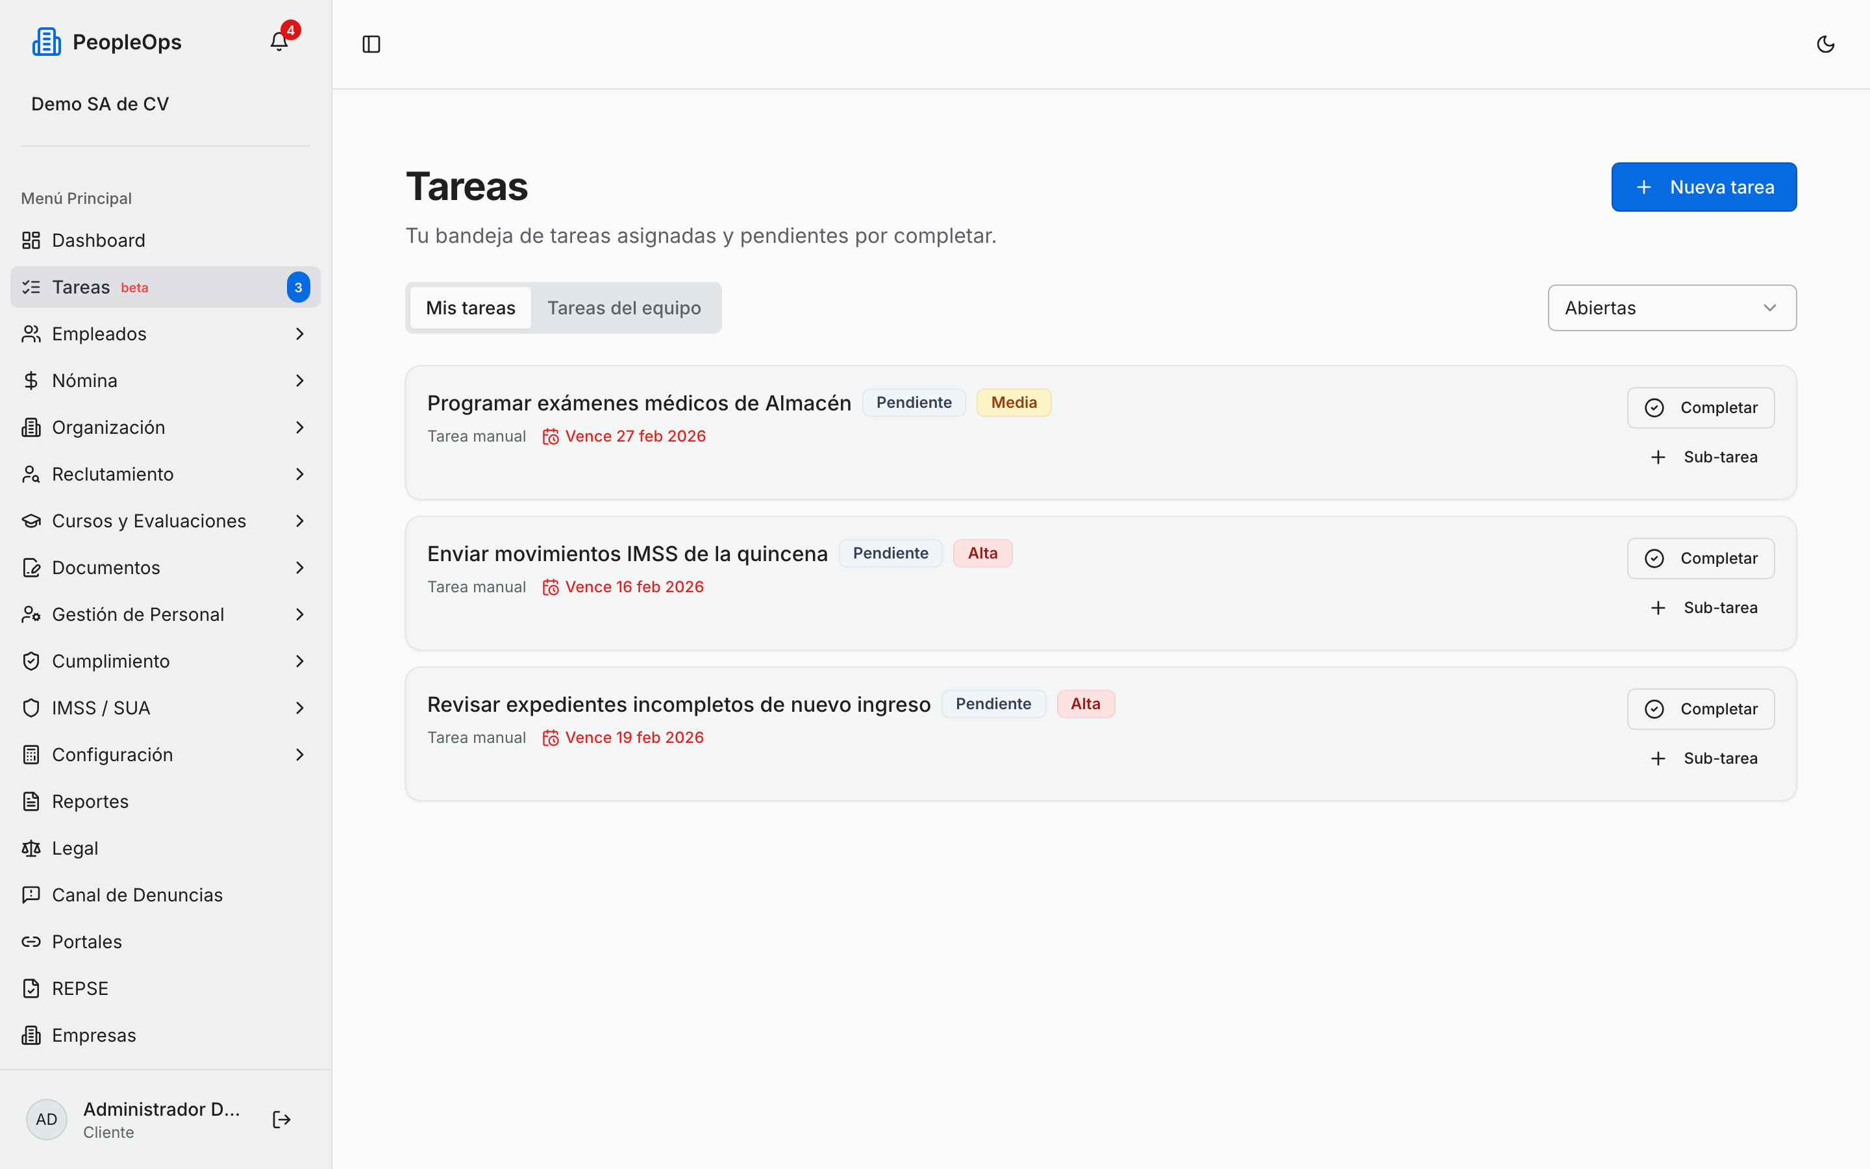Click the Cumplimiento shield-check icon

[31, 661]
